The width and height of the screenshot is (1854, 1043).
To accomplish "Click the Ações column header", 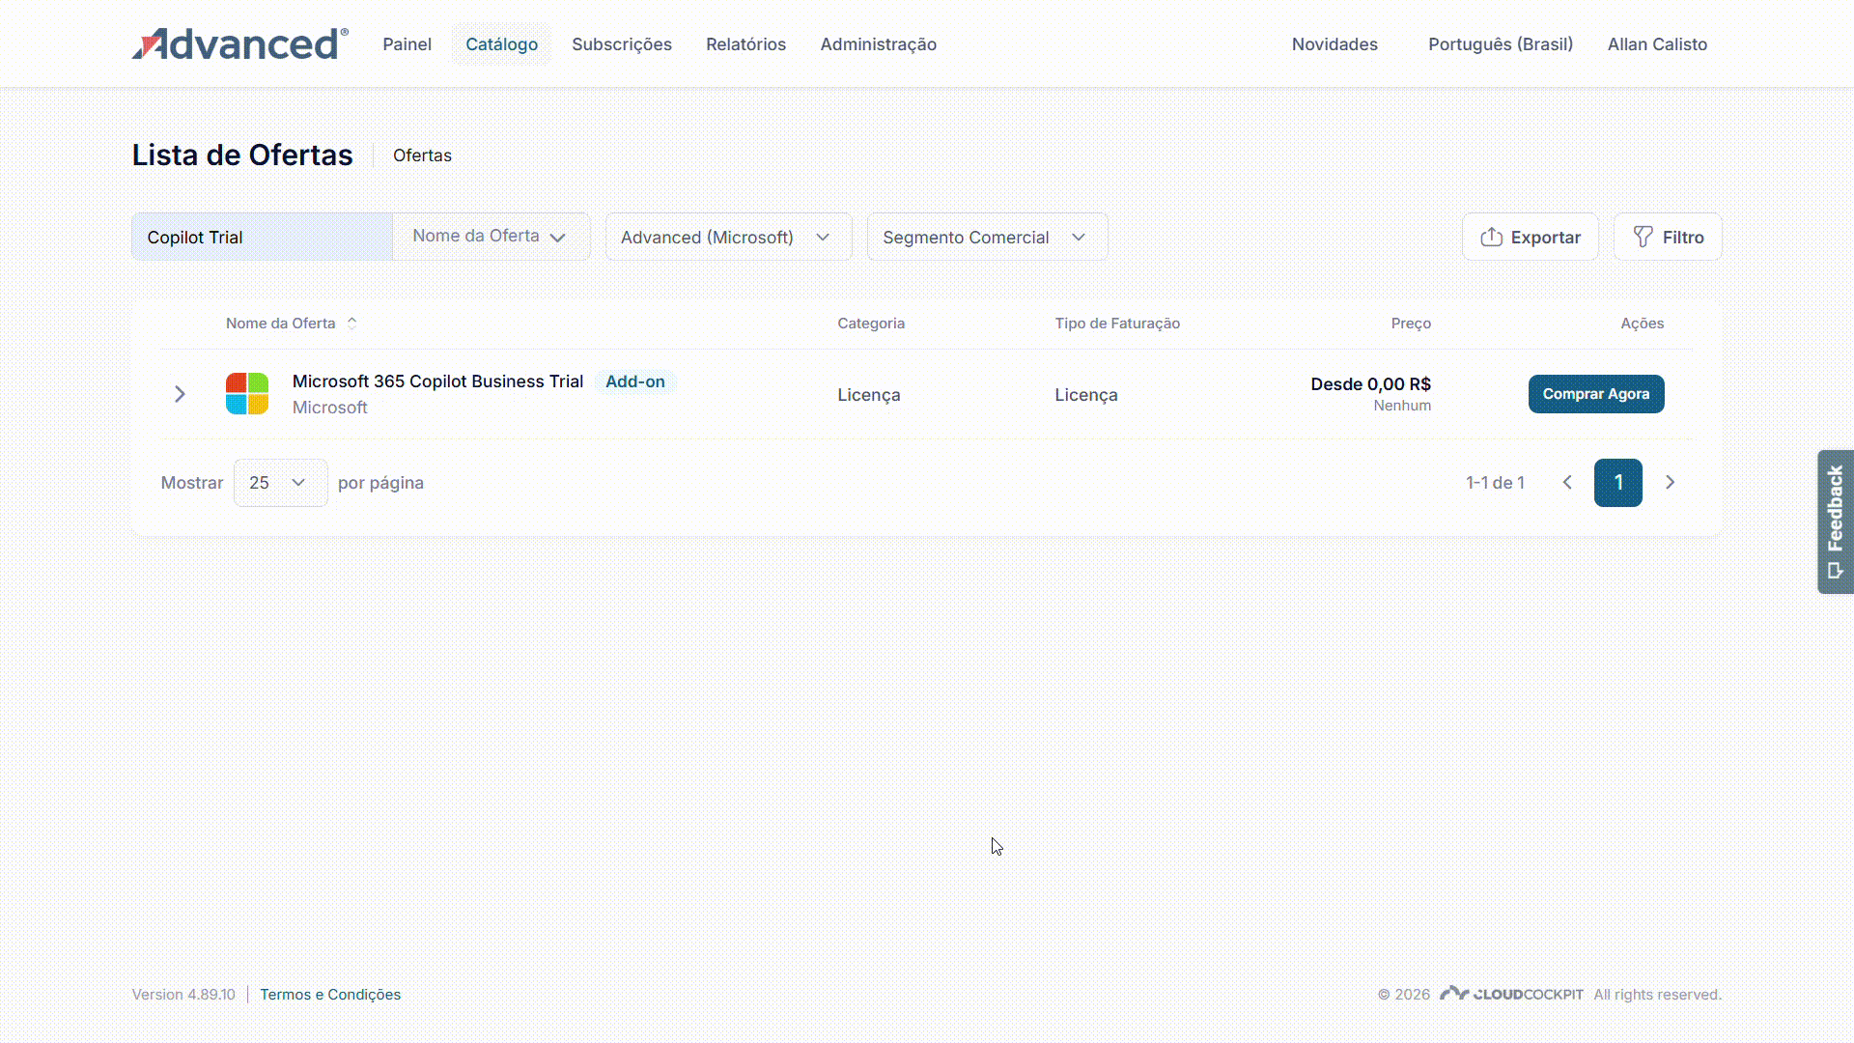I will coord(1642,324).
